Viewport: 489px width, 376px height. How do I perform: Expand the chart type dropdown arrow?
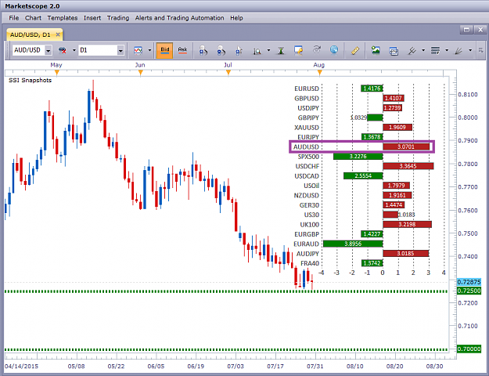tap(149, 50)
